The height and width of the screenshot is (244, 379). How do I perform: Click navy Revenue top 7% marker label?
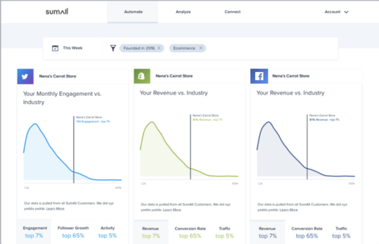324,120
